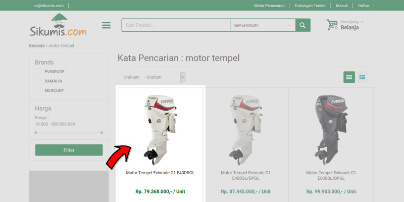The image size is (404, 202).
Task: Click price Rp. 79.368.000,- / Unit
Action: tap(160, 191)
